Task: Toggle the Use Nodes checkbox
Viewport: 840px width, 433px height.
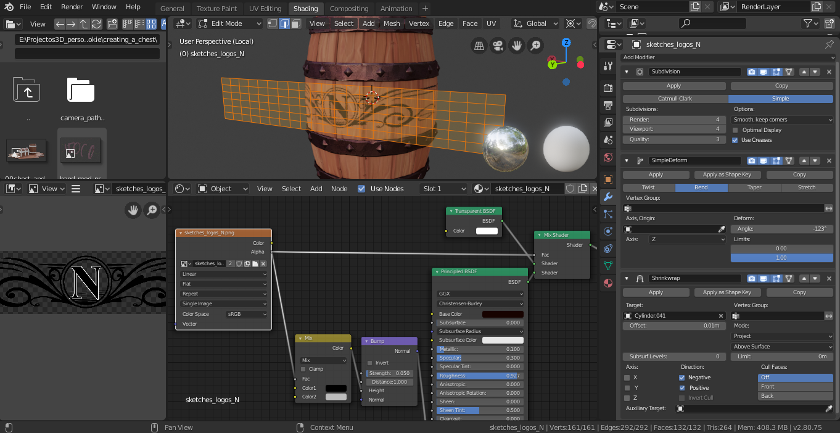Action: pos(361,189)
